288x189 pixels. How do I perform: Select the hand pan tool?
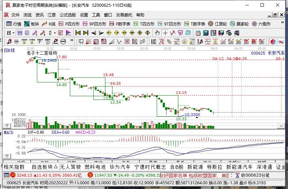(x=157, y=33)
